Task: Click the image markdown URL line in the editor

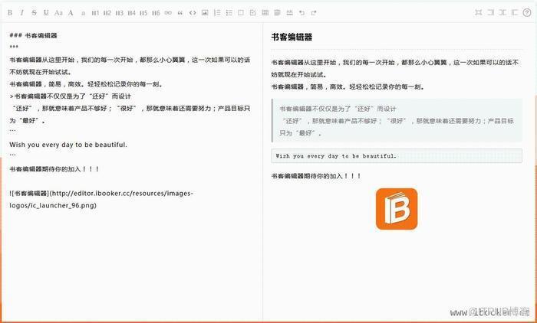Action: (101, 199)
